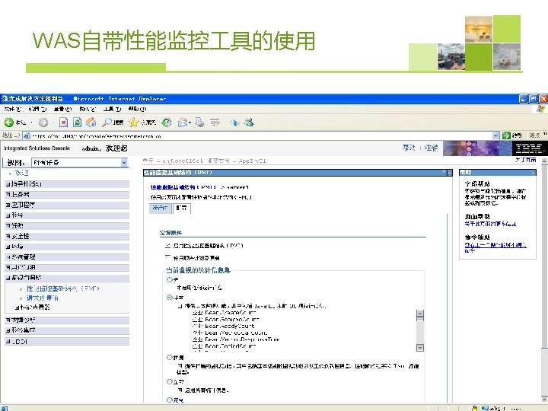Open the 文件 (File) menu
Viewport: 548px width, 411px height.
[13, 109]
